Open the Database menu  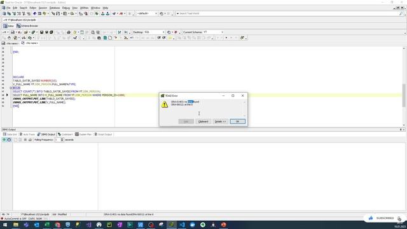55,8
